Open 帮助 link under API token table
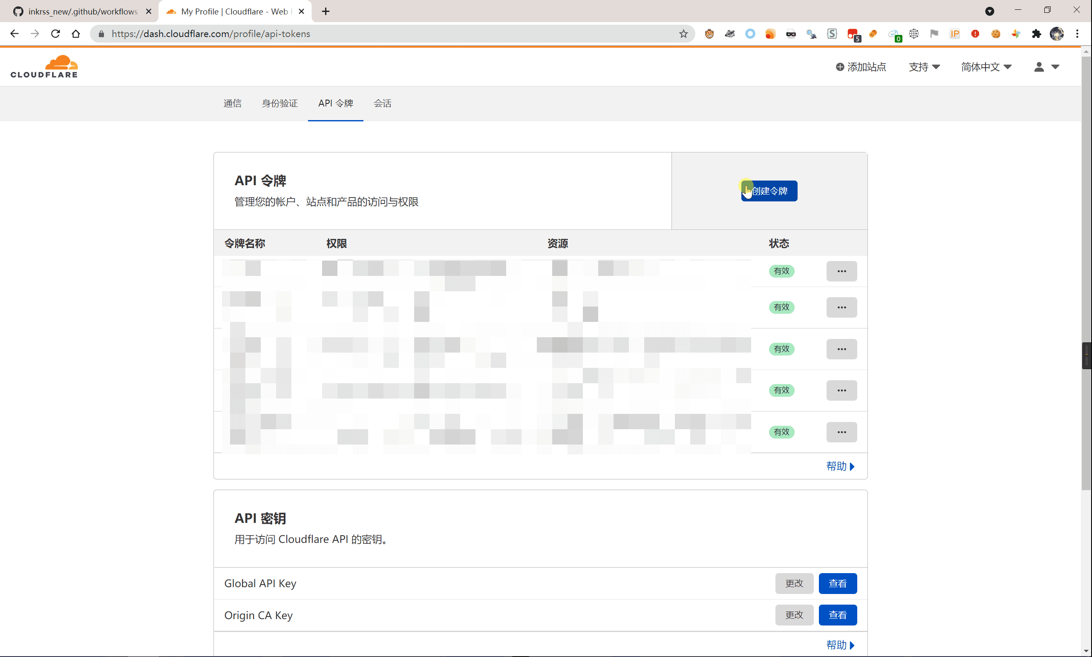Image resolution: width=1092 pixels, height=657 pixels. pyautogui.click(x=840, y=466)
